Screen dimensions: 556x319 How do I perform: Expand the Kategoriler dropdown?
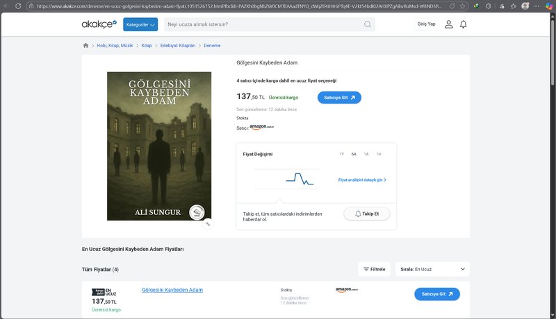coord(140,24)
